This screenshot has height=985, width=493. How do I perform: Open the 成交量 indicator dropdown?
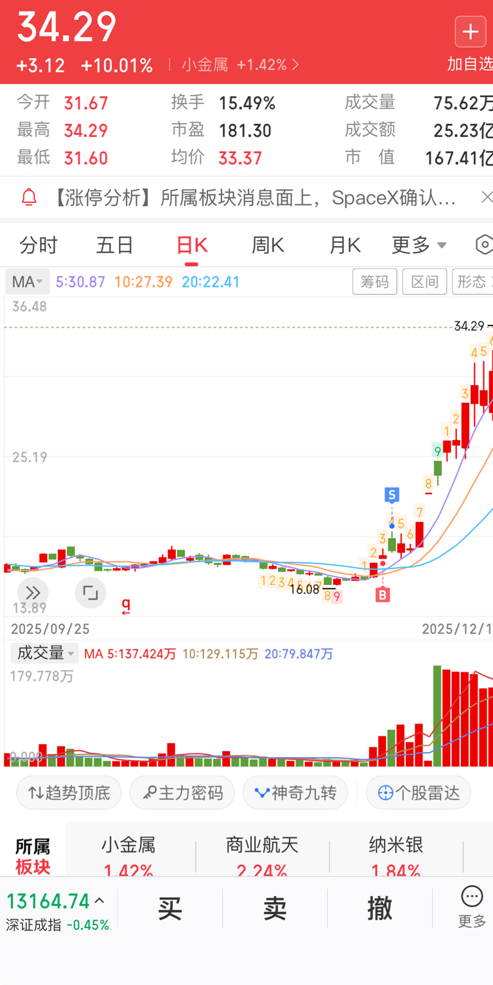(44, 654)
